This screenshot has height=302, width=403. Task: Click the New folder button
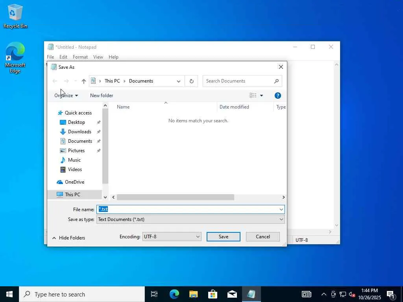tap(102, 96)
